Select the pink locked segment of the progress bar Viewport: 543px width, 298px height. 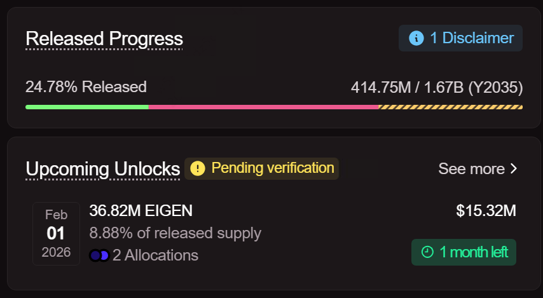263,107
